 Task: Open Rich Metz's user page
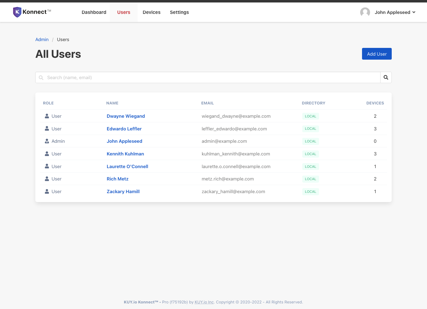click(x=118, y=179)
